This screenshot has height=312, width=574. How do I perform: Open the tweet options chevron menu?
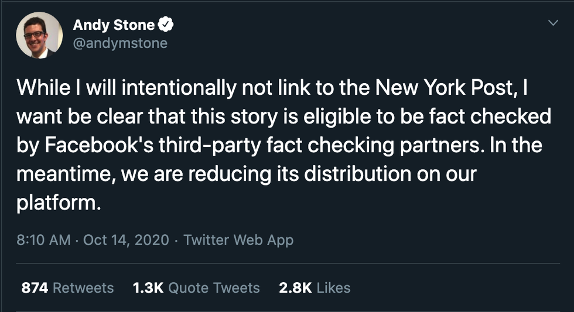point(552,23)
